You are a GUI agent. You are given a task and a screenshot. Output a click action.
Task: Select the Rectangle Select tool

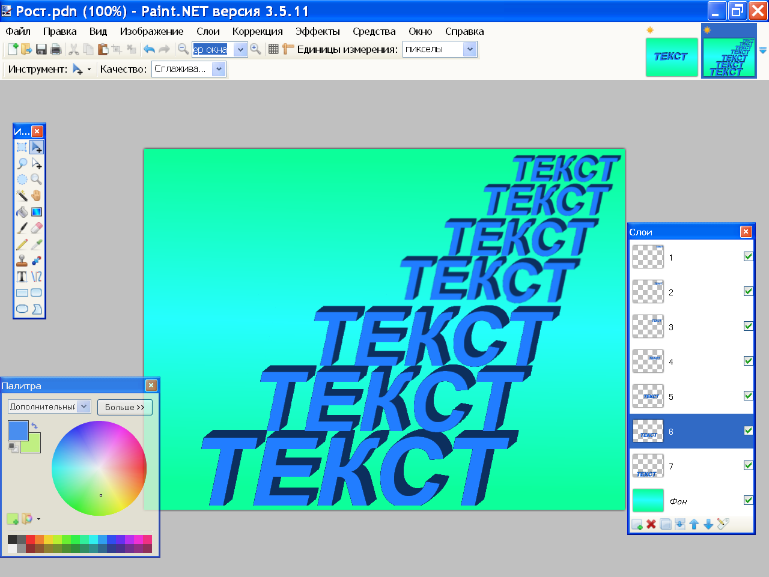22,147
